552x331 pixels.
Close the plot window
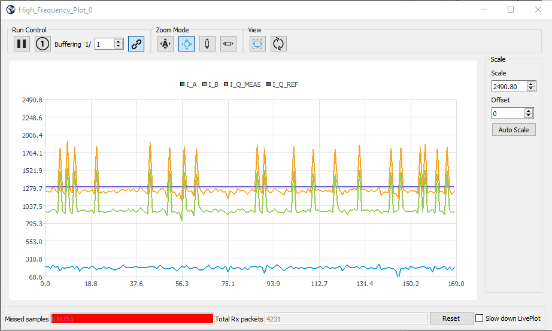pos(538,10)
